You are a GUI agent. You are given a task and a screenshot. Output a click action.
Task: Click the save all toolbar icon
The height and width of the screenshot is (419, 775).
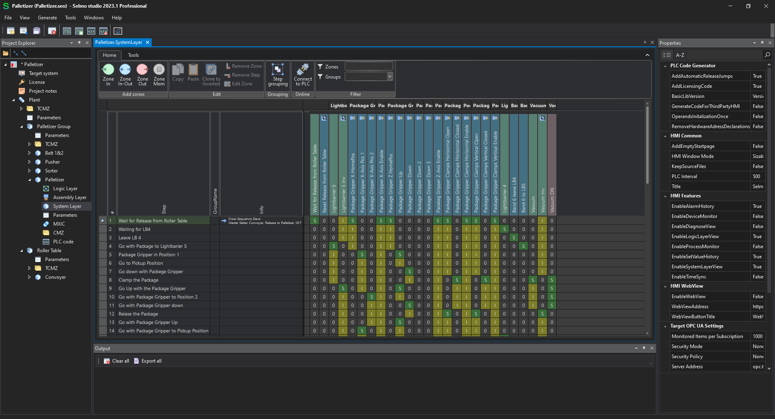tap(36, 31)
